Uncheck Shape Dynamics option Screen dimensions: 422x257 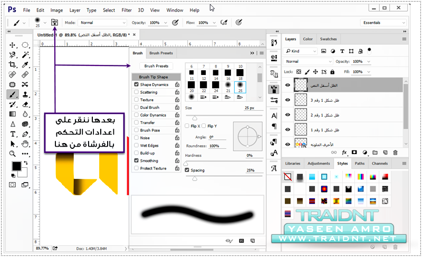(x=137, y=84)
